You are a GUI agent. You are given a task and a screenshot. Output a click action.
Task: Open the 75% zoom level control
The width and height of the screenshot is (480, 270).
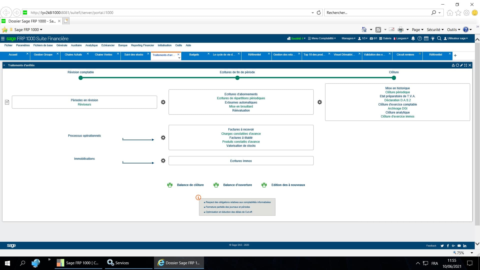click(460, 253)
